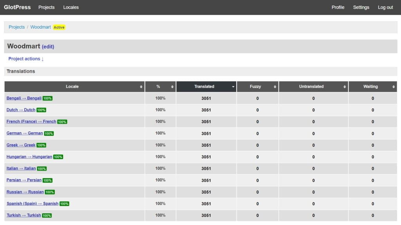Click the green 100% badge beside Turkish

click(x=47, y=216)
